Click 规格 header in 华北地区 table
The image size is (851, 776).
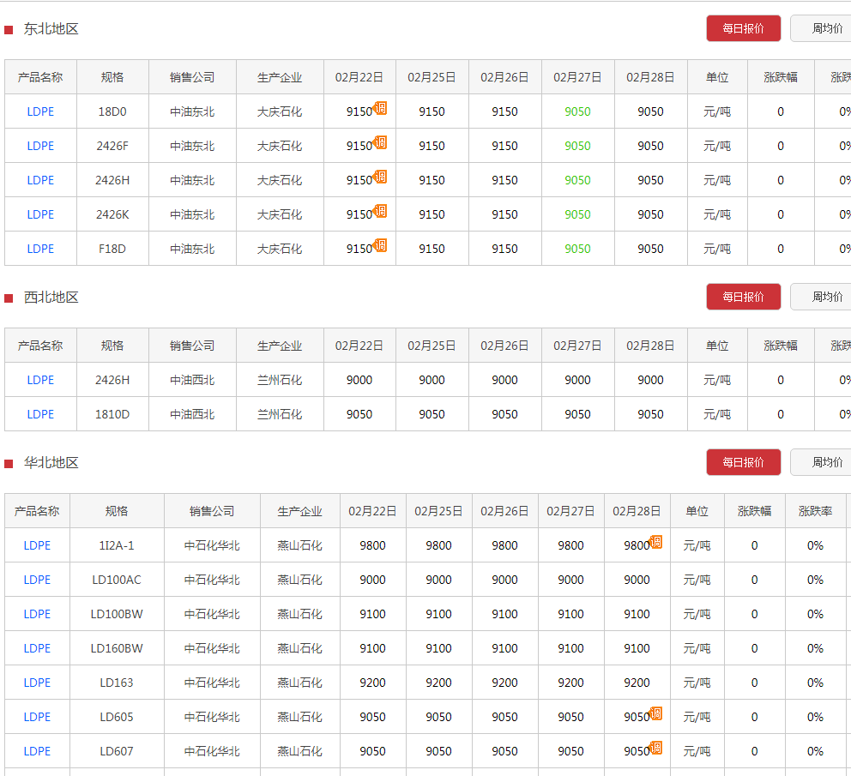(x=117, y=511)
